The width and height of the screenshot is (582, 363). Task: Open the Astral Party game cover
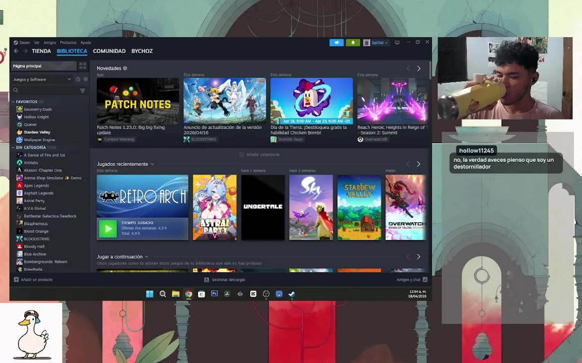pyautogui.click(x=215, y=207)
